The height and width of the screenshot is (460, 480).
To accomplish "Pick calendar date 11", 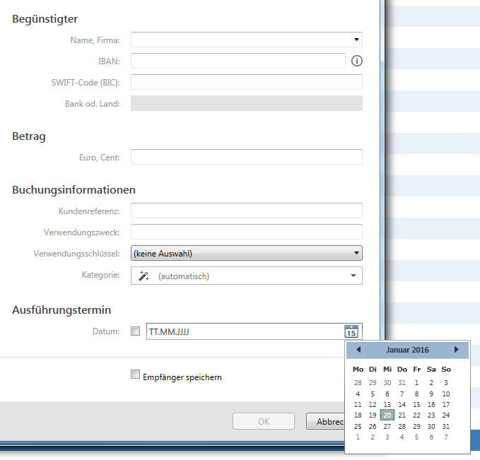I will coord(358,405).
